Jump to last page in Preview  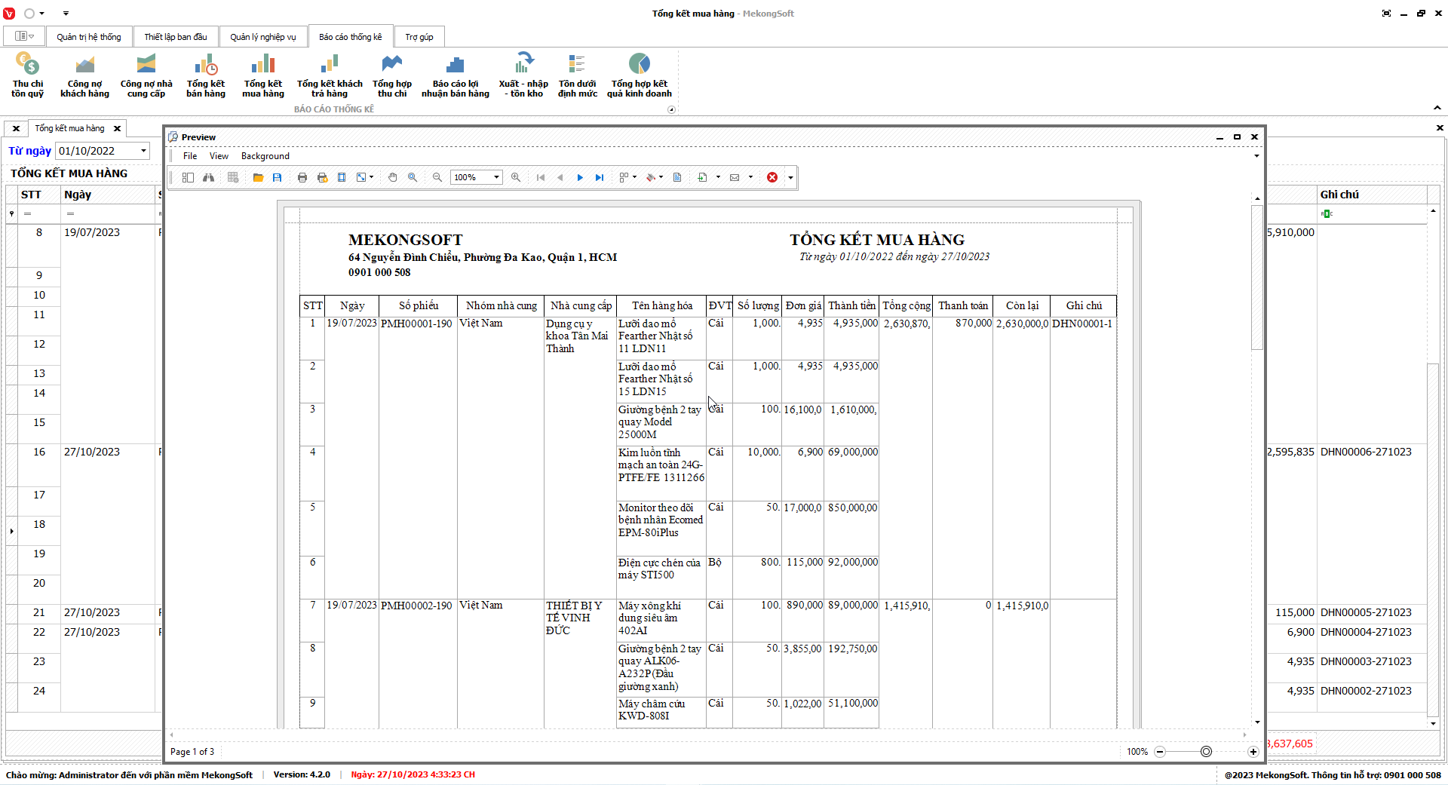click(600, 177)
